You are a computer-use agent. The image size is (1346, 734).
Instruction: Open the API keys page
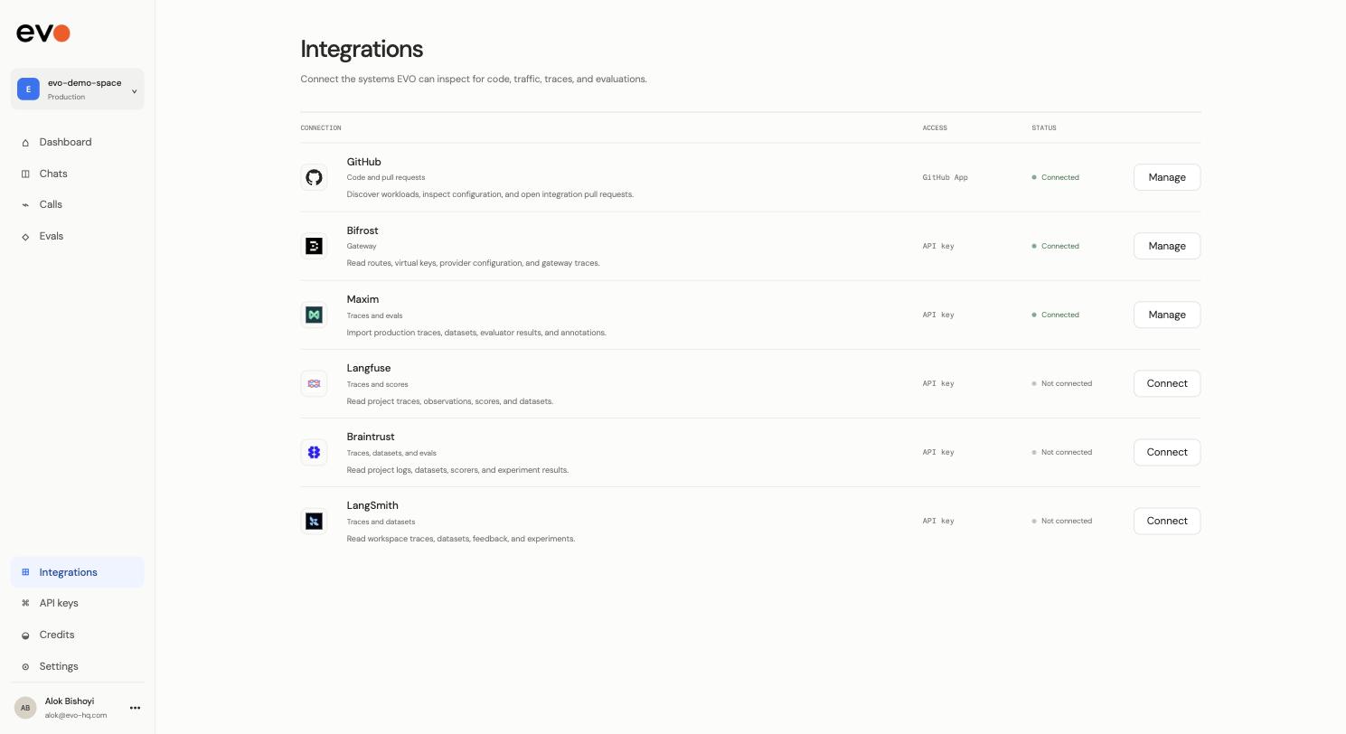pos(77,603)
